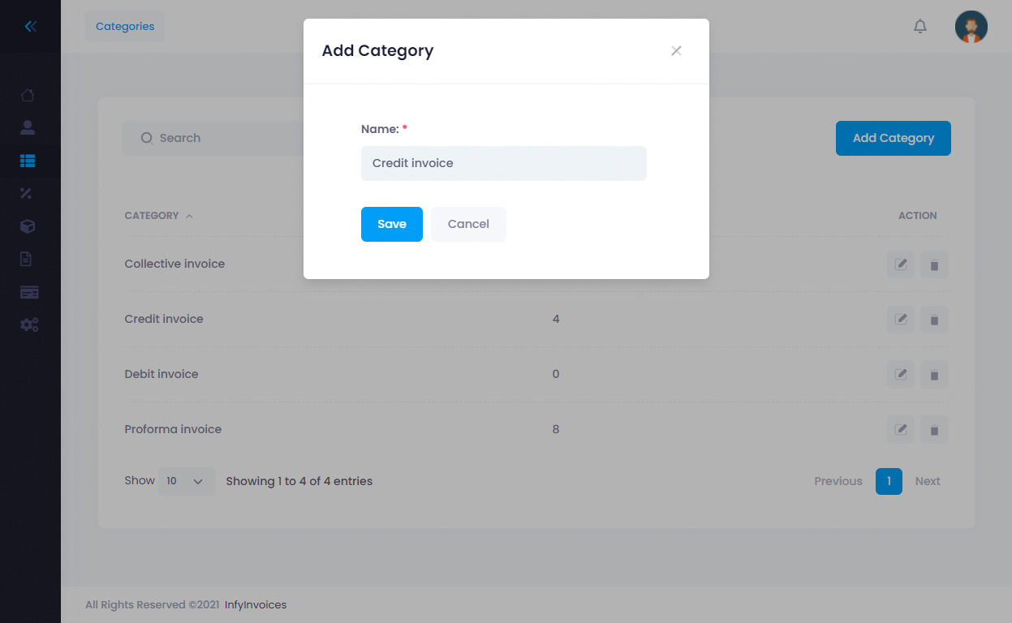Image resolution: width=1012 pixels, height=623 pixels.
Task: Open the Products box icon in sidebar
Action: [x=28, y=226]
